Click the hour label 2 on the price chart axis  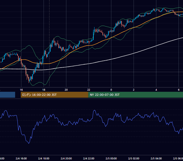point(134,90)
